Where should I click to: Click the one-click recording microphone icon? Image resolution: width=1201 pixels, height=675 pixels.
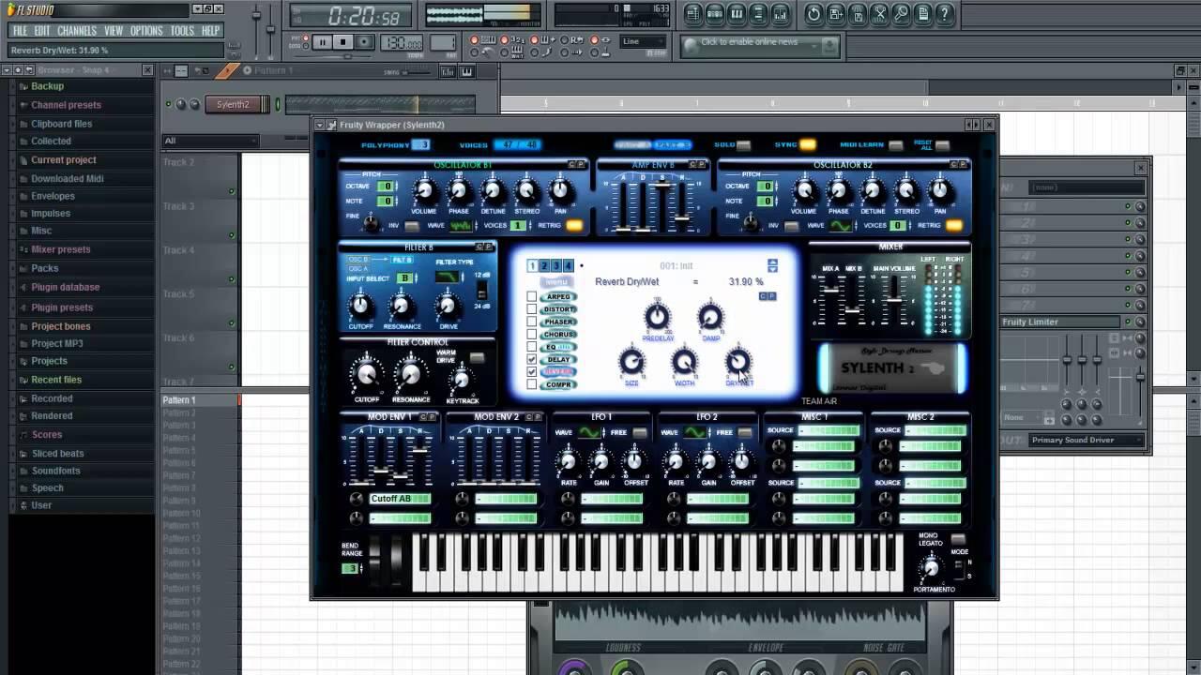pos(902,14)
